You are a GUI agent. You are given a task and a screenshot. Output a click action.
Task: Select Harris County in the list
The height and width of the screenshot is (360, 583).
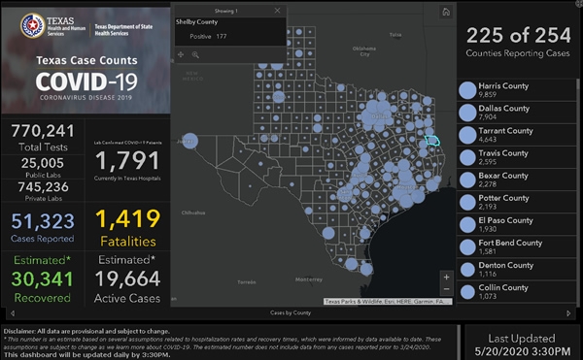pyautogui.click(x=517, y=90)
